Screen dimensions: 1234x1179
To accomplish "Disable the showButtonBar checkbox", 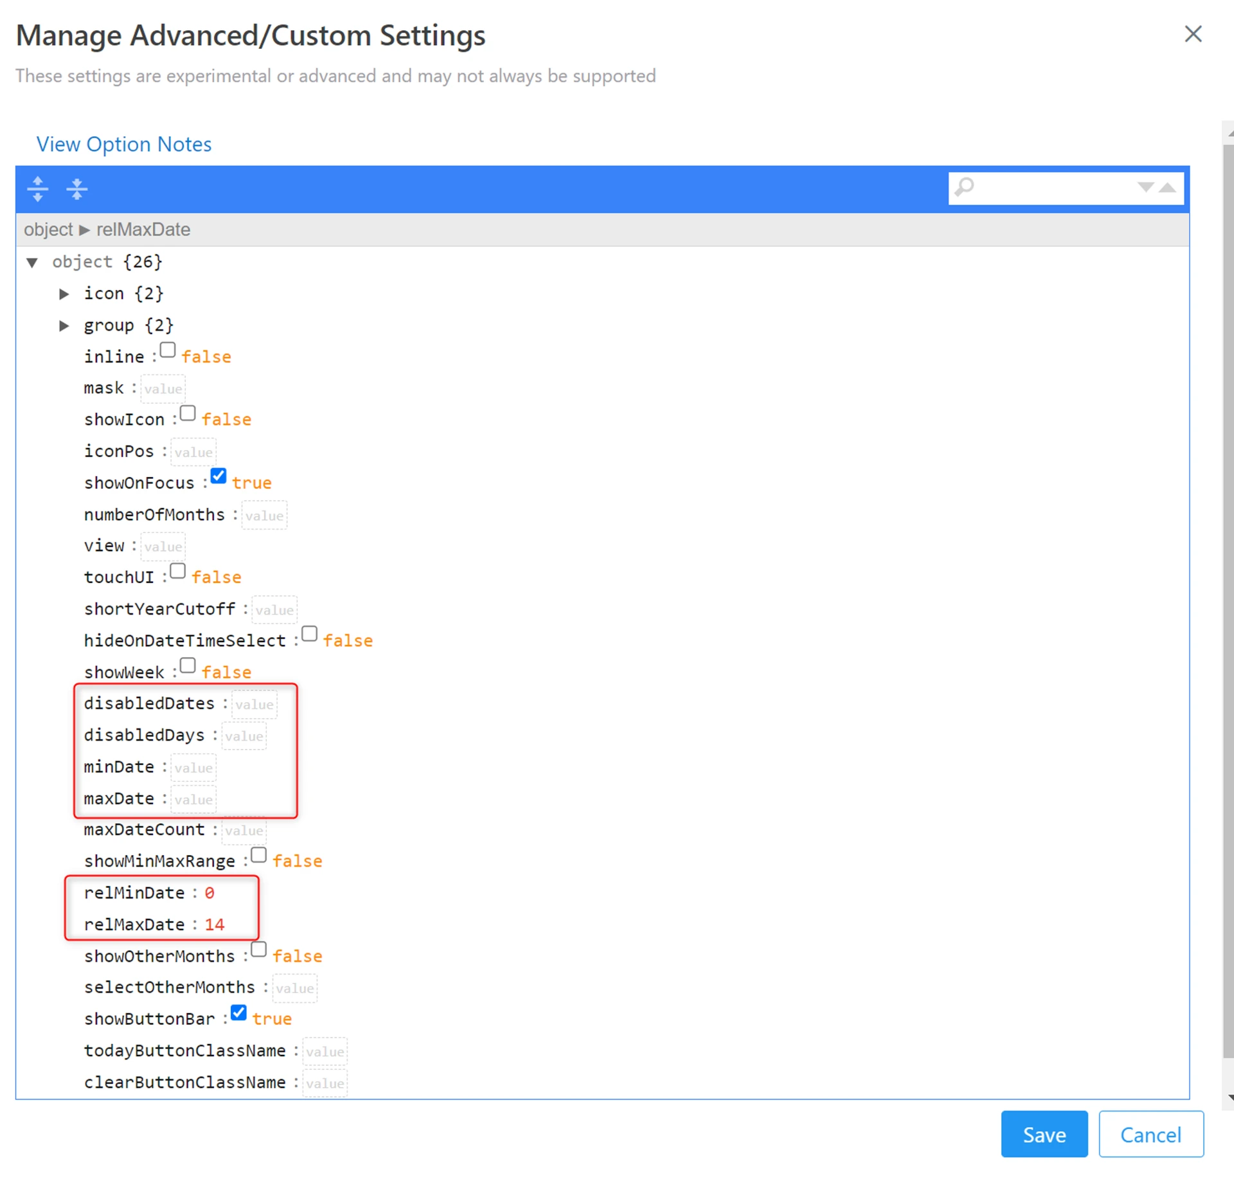I will tap(238, 1013).
